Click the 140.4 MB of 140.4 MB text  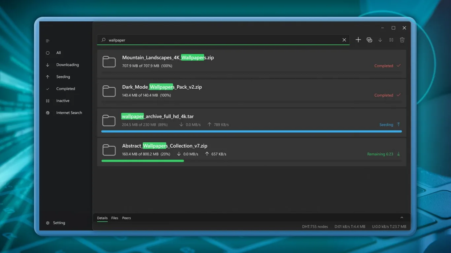pyautogui.click(x=141, y=95)
